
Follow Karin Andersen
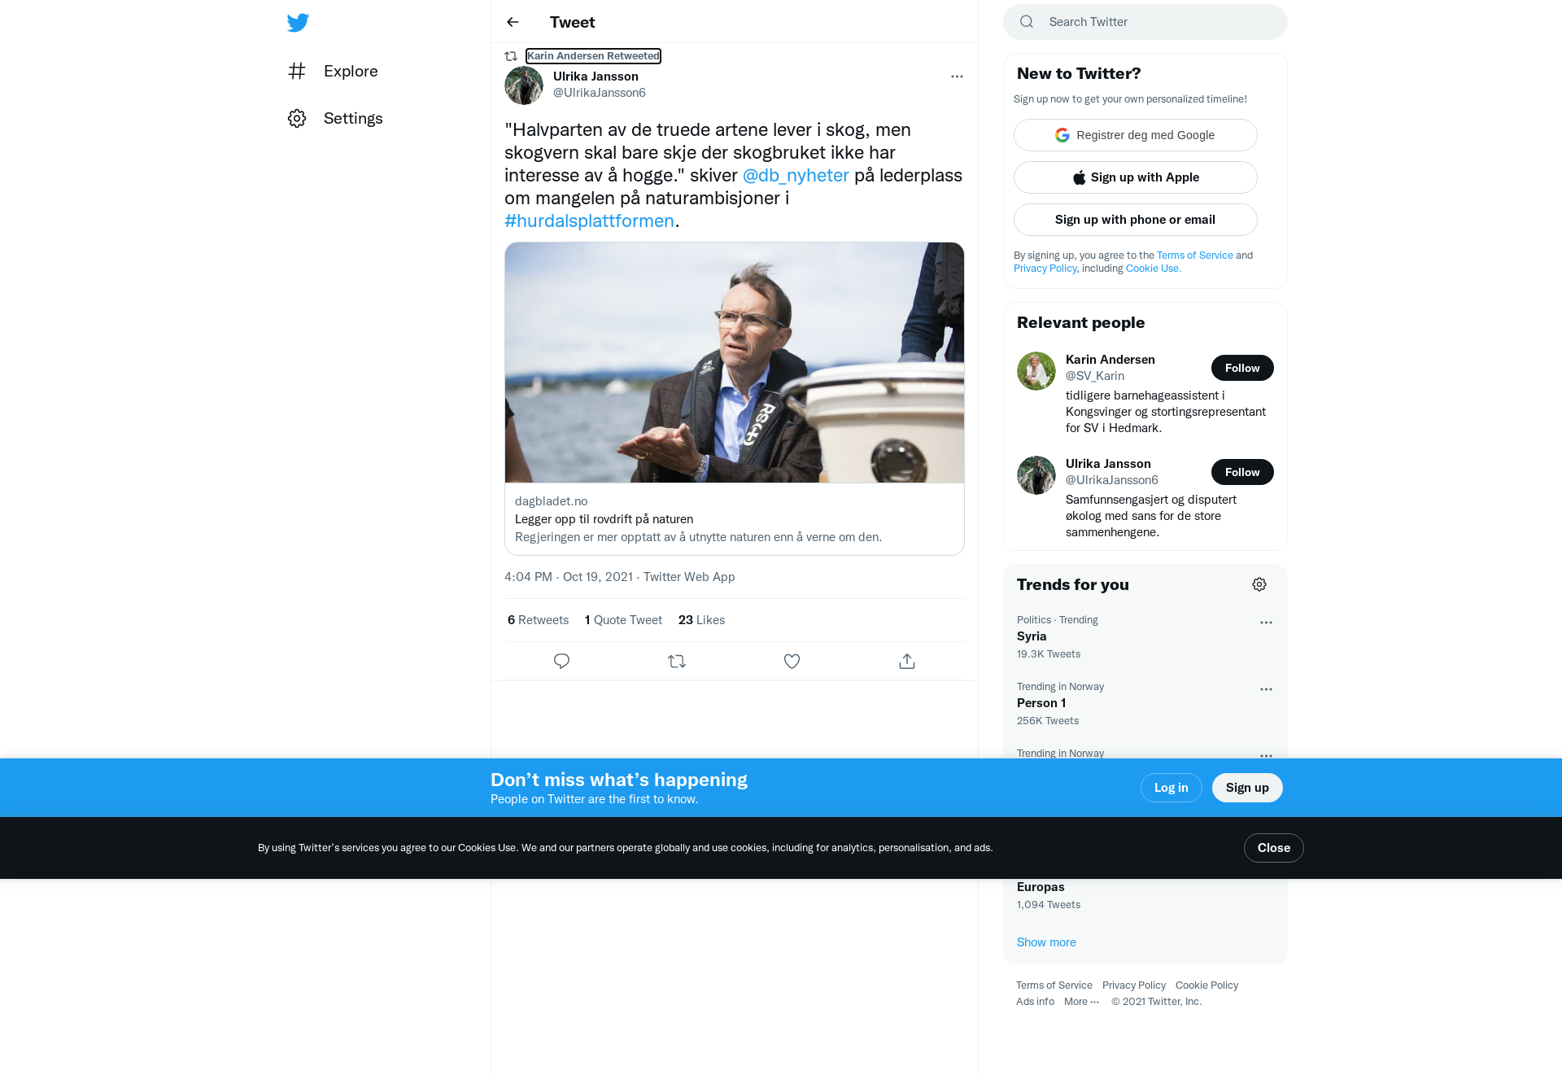click(x=1242, y=368)
